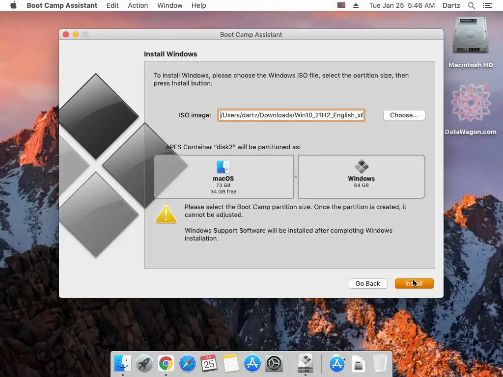Open the Applications folder stack in Dock

(x=337, y=363)
